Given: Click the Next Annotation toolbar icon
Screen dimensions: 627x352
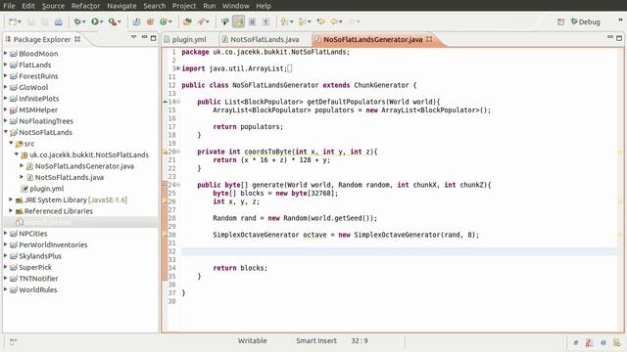Looking at the screenshot, I should click(284, 22).
